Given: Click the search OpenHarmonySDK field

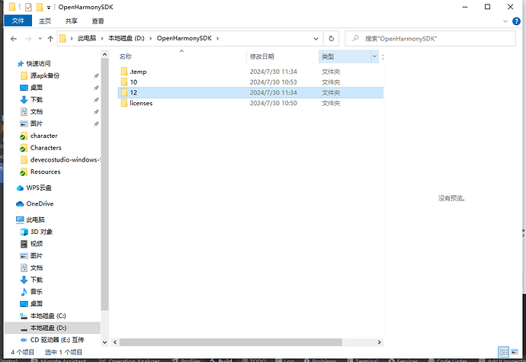Looking at the screenshot, I should tap(431, 39).
